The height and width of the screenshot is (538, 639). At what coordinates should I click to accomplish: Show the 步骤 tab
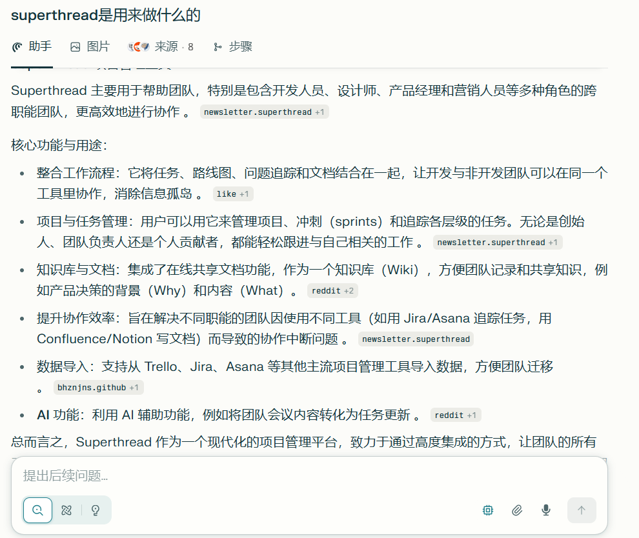[x=232, y=46]
